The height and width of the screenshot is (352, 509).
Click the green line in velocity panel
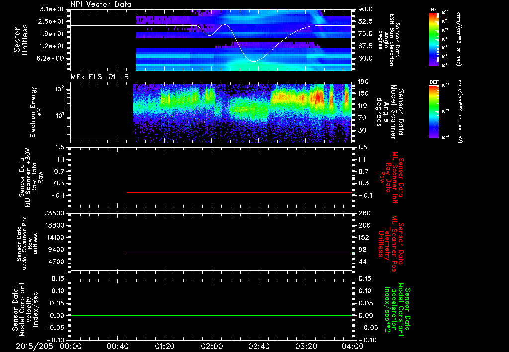pos(211,315)
